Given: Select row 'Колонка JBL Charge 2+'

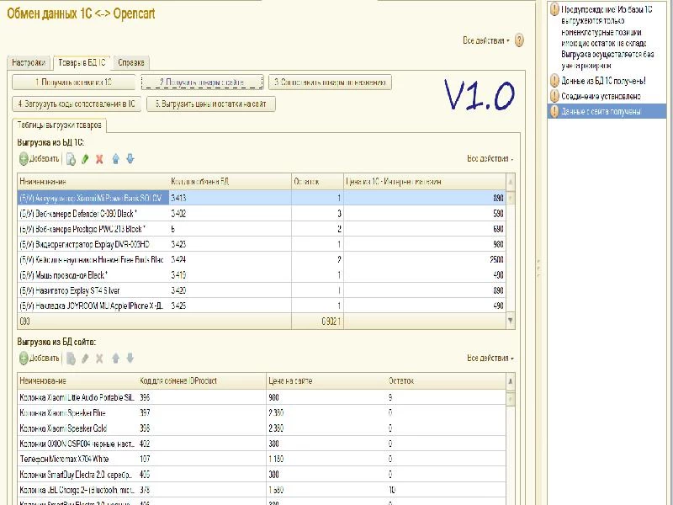Looking at the screenshot, I should (262, 490).
